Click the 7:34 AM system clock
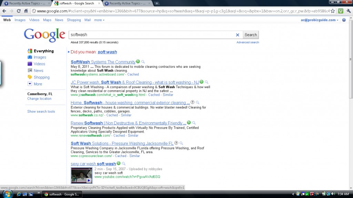 click(343, 194)
